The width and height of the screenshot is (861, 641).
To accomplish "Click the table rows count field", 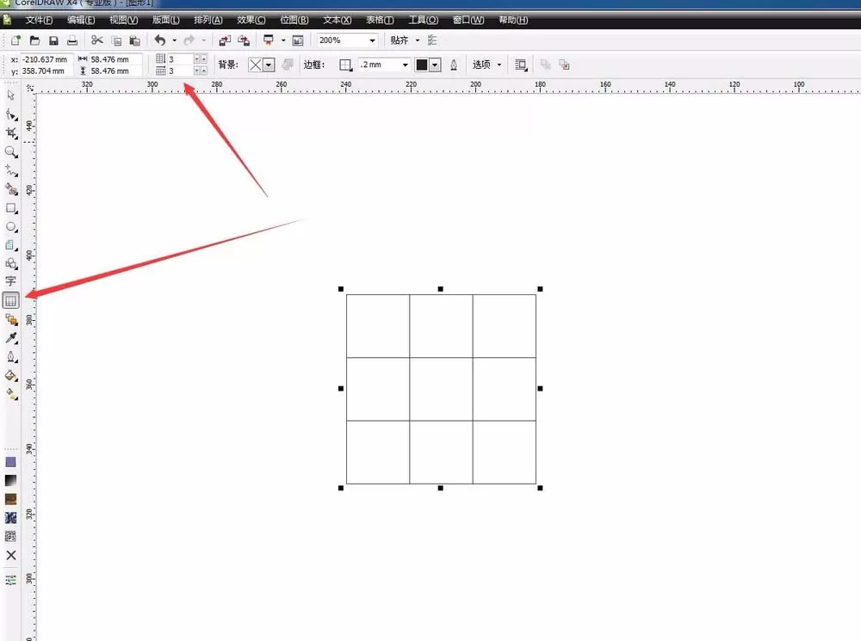I will (x=180, y=59).
